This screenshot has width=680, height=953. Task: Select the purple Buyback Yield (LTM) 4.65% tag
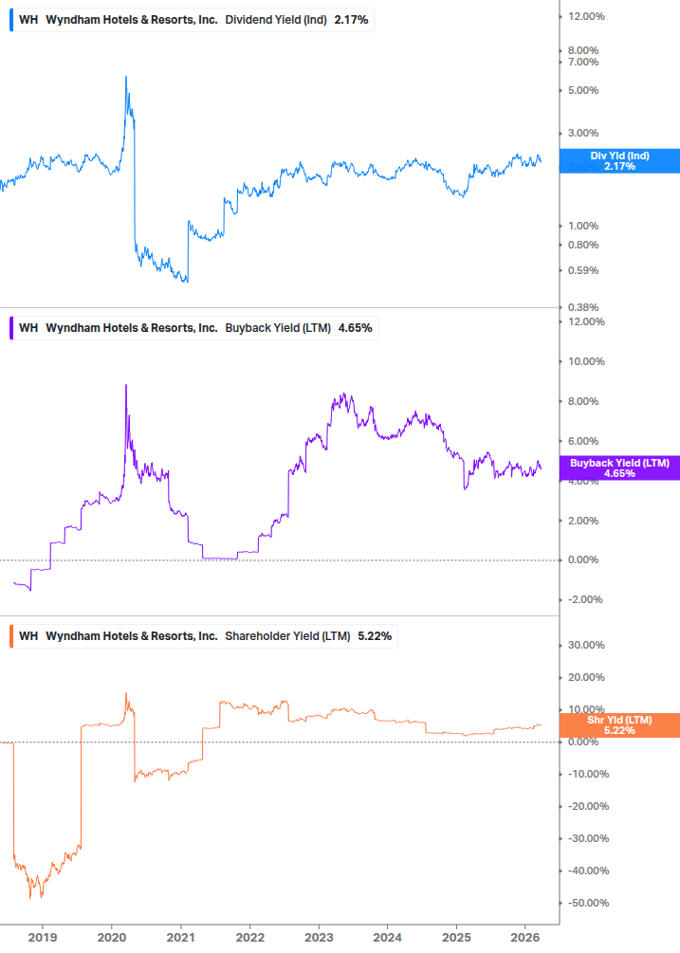point(619,468)
